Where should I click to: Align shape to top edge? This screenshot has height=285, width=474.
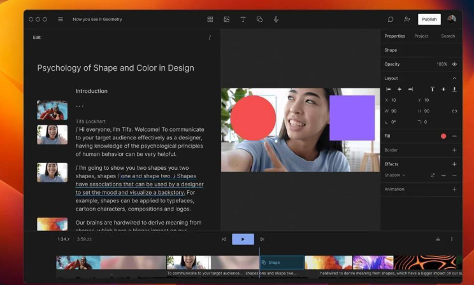[433, 89]
